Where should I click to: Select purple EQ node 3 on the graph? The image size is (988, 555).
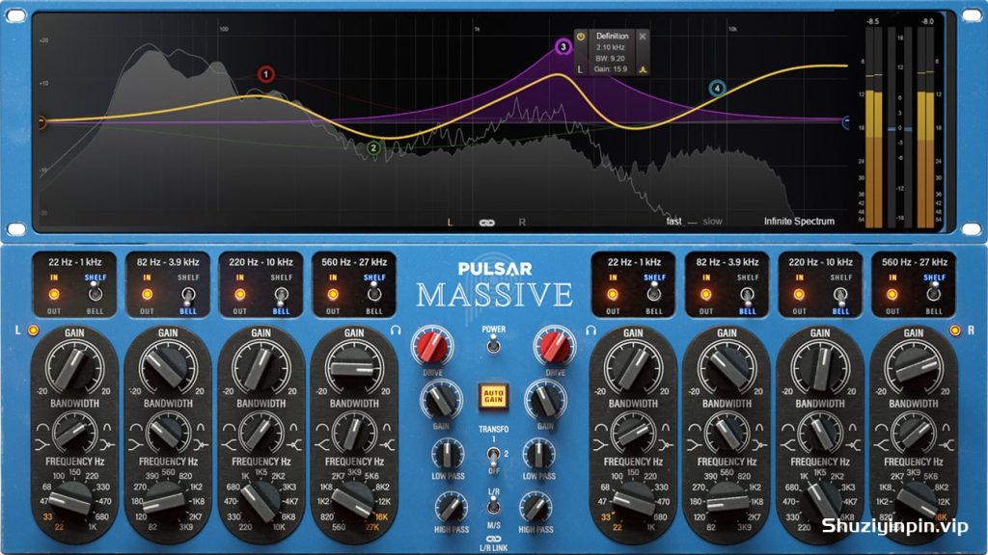(x=563, y=46)
